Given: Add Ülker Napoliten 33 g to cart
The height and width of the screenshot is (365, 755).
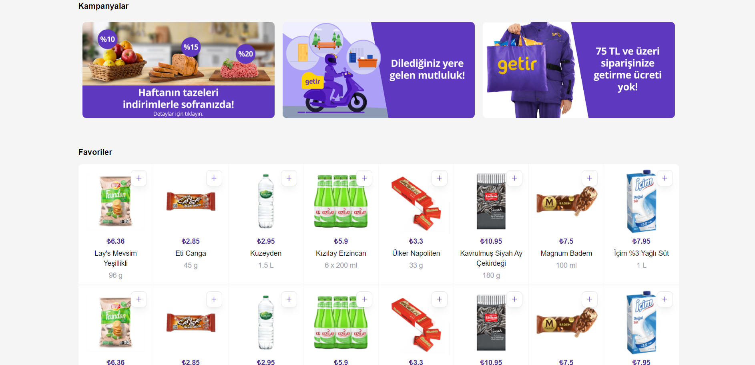Looking at the screenshot, I should pos(440,178).
